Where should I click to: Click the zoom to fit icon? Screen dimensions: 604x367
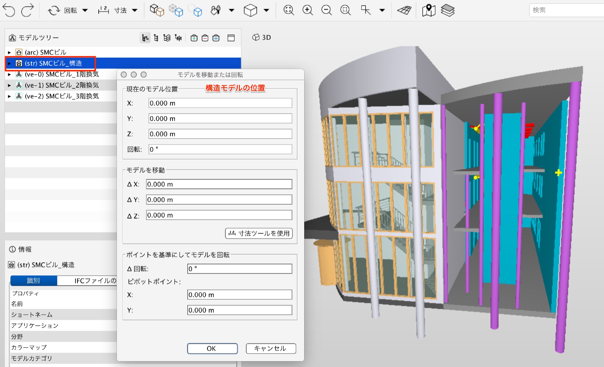coord(289,10)
